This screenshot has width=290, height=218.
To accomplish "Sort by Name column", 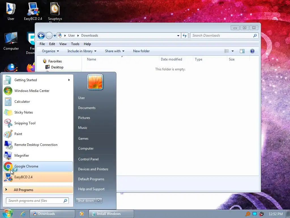I will pyautogui.click(x=121, y=59).
